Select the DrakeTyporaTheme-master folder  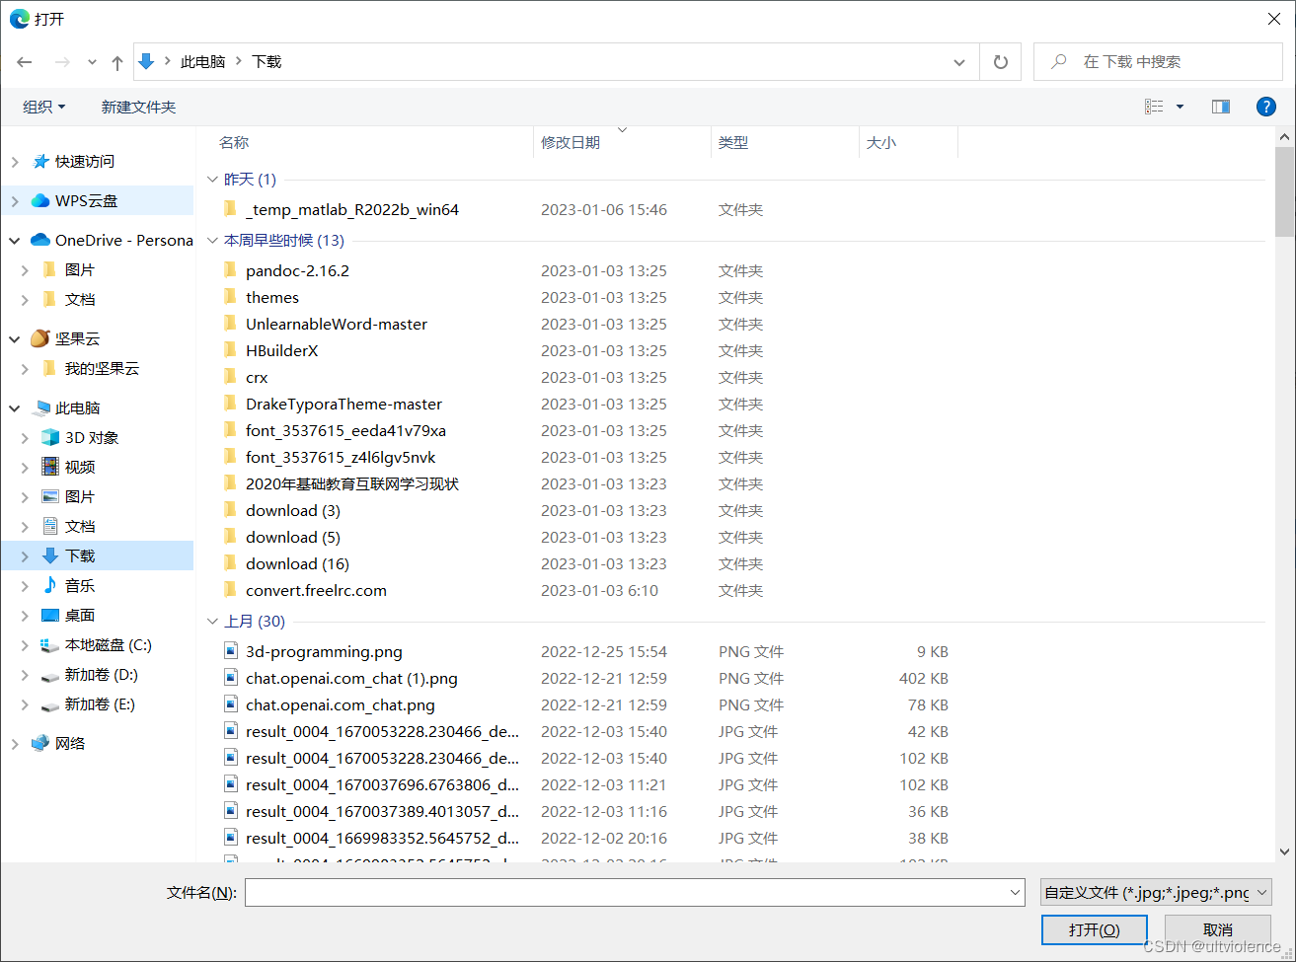(x=343, y=404)
